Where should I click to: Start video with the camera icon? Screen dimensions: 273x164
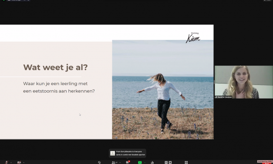tap(19, 162)
